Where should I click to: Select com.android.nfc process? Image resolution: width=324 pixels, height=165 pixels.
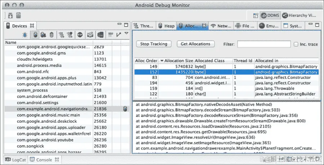coord(67,72)
